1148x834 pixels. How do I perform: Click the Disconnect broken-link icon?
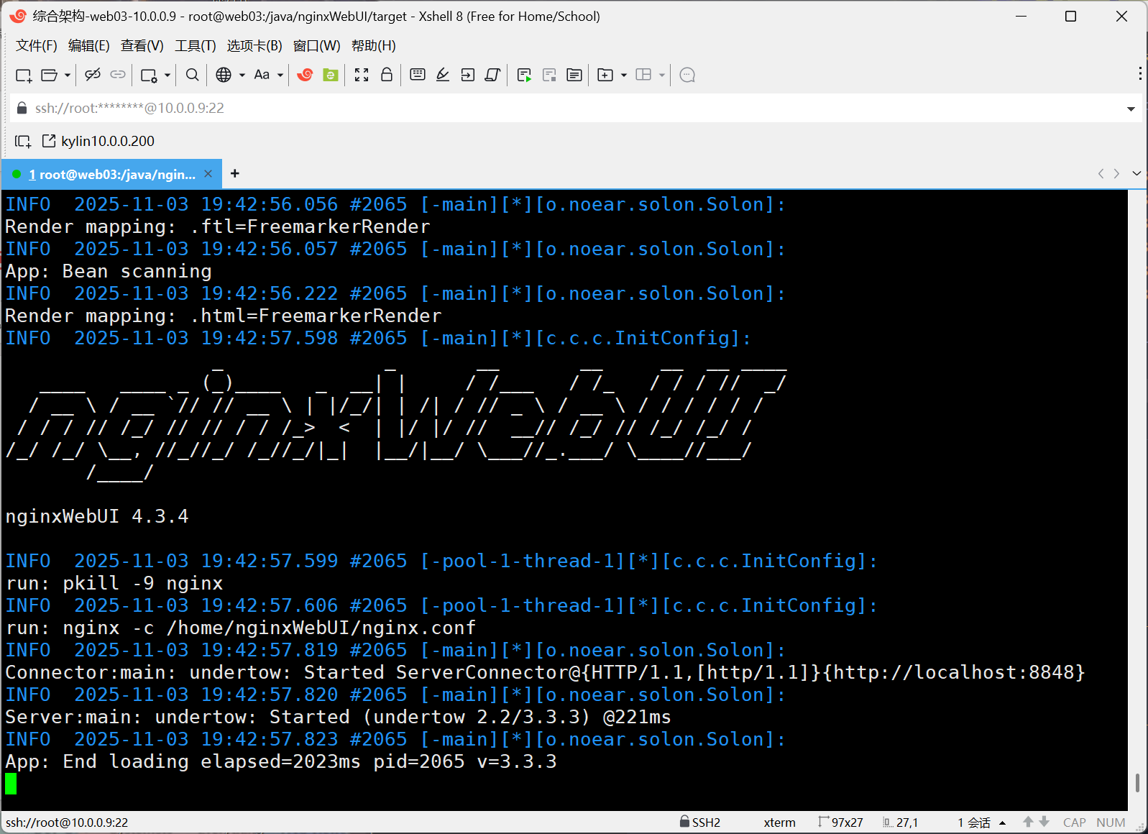pos(93,75)
